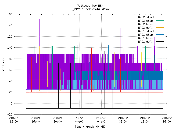
Task: Select the NPD1 bias legend label
Action: coord(145,38)
